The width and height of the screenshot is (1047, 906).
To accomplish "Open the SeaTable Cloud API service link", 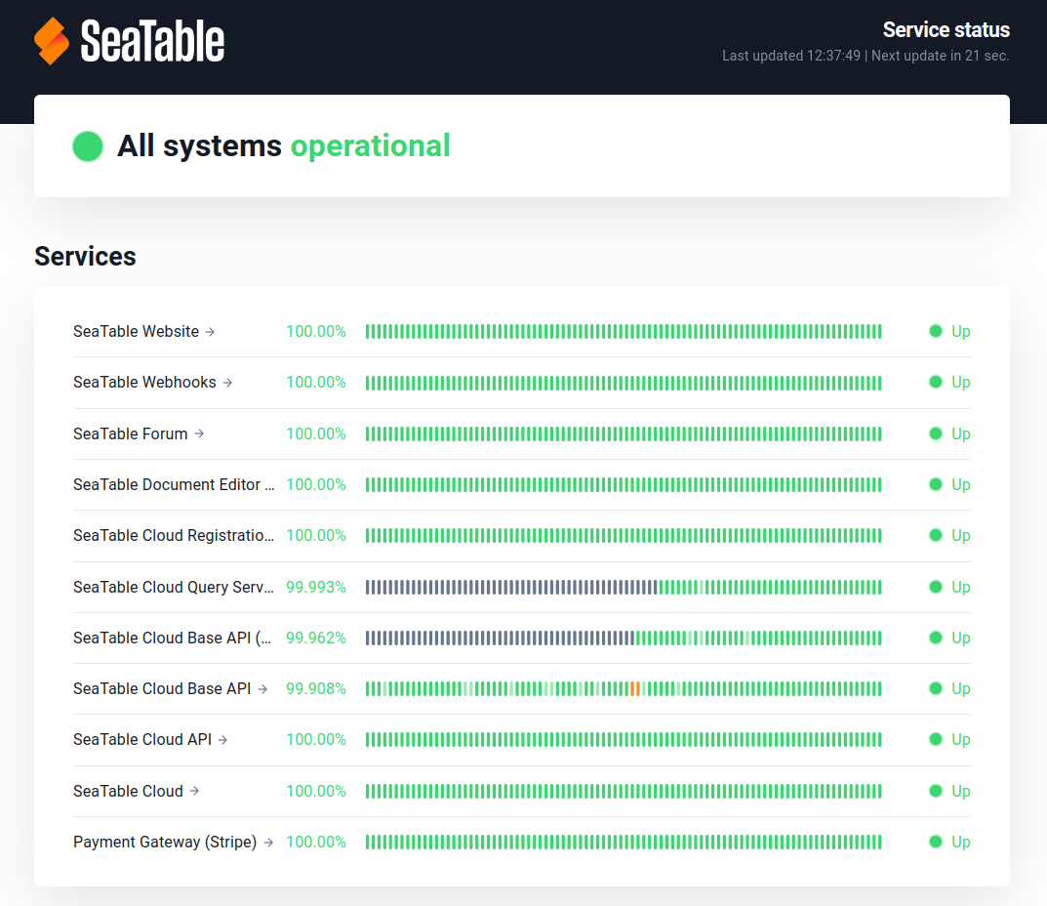I will coord(142,739).
